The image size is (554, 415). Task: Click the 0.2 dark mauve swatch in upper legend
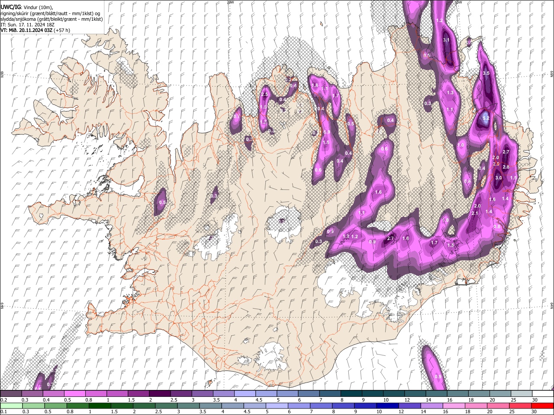click(11, 394)
